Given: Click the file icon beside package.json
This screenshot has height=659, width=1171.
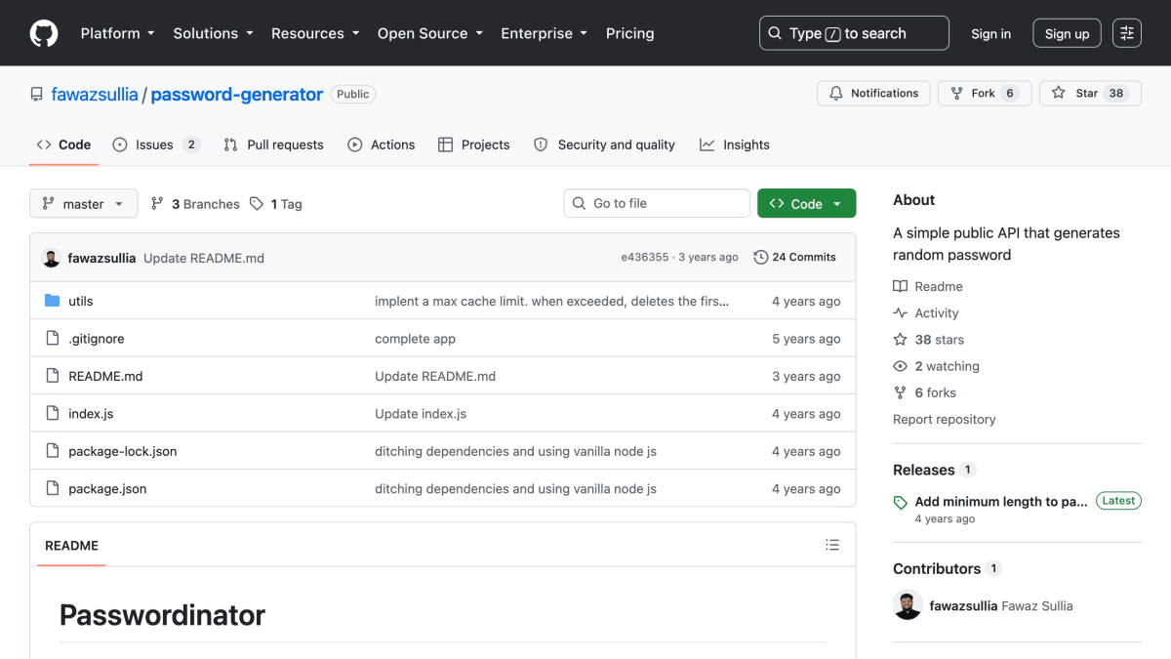Looking at the screenshot, I should (53, 488).
